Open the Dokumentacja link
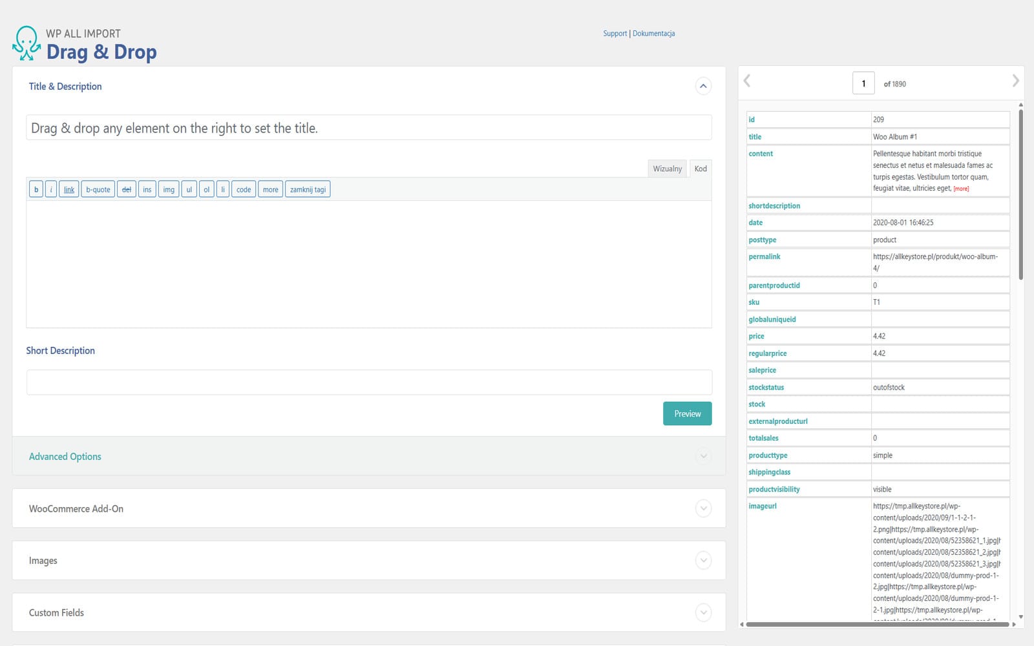1034x646 pixels. (x=653, y=34)
